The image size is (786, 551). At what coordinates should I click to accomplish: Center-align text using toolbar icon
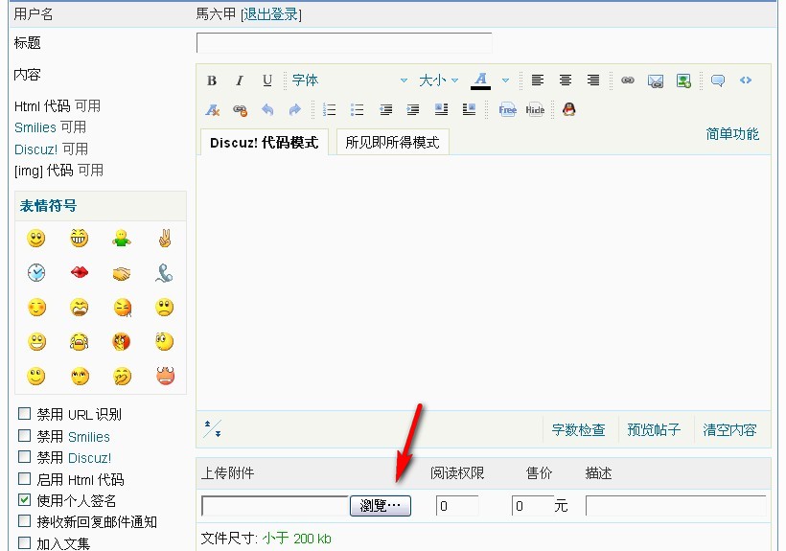(566, 80)
